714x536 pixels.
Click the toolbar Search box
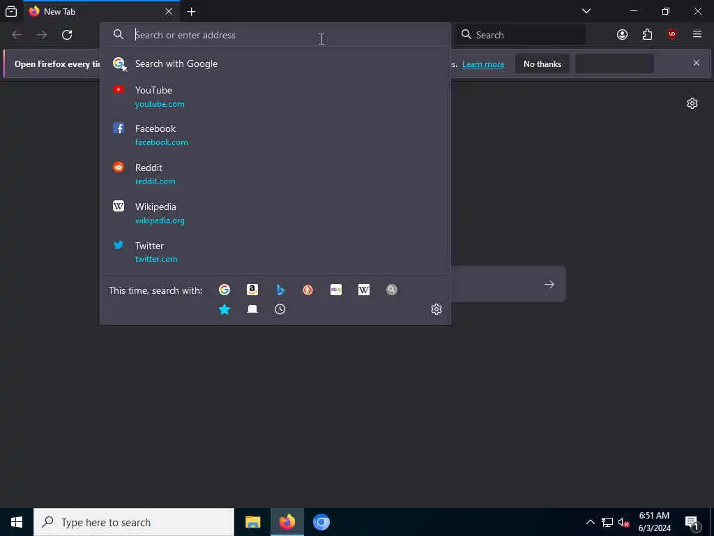pos(520,35)
